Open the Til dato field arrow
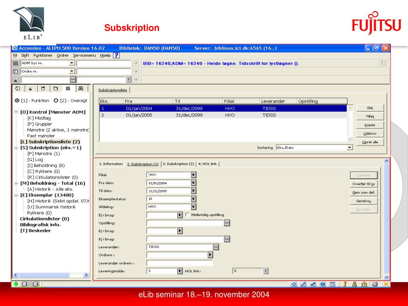This screenshot has height=306, width=408. coord(194,191)
